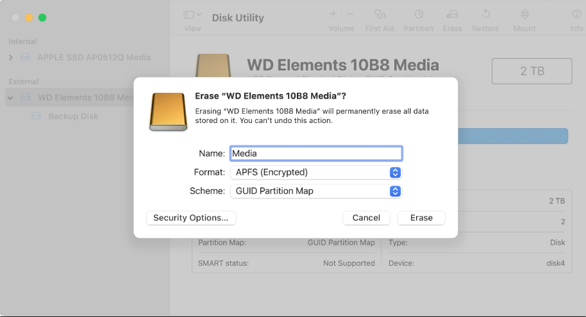Open the Scheme GUID Partition Map dropdown
The width and height of the screenshot is (586, 317).
[x=396, y=191]
